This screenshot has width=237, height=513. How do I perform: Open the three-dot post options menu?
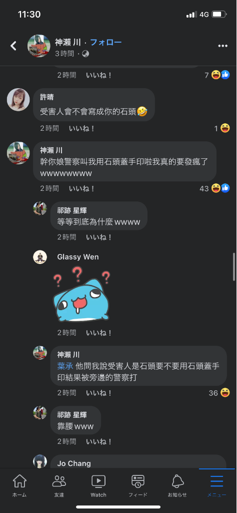coord(222,46)
